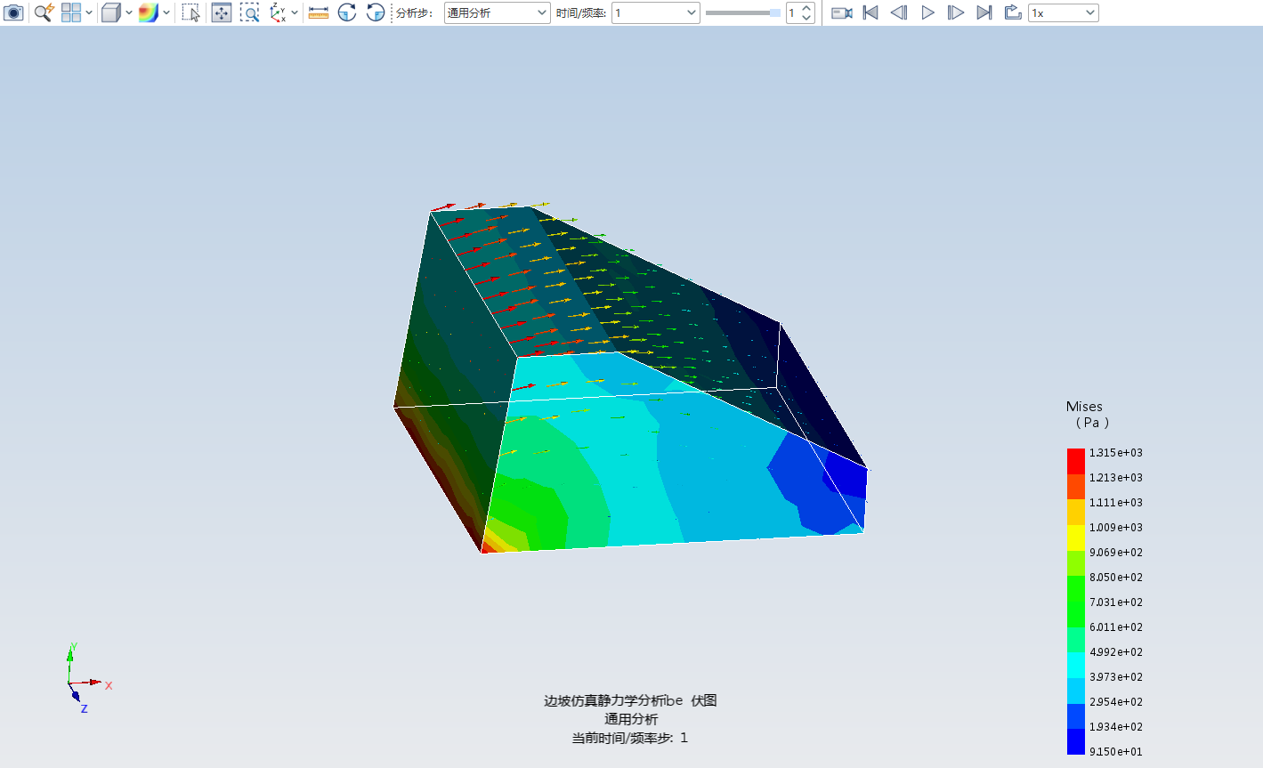Click the 当前时间/频率步: 1 label
Viewport: 1263px width, 768px height.
click(630, 738)
